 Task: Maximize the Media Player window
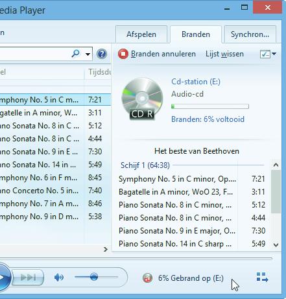pyautogui.click(x=244, y=7)
